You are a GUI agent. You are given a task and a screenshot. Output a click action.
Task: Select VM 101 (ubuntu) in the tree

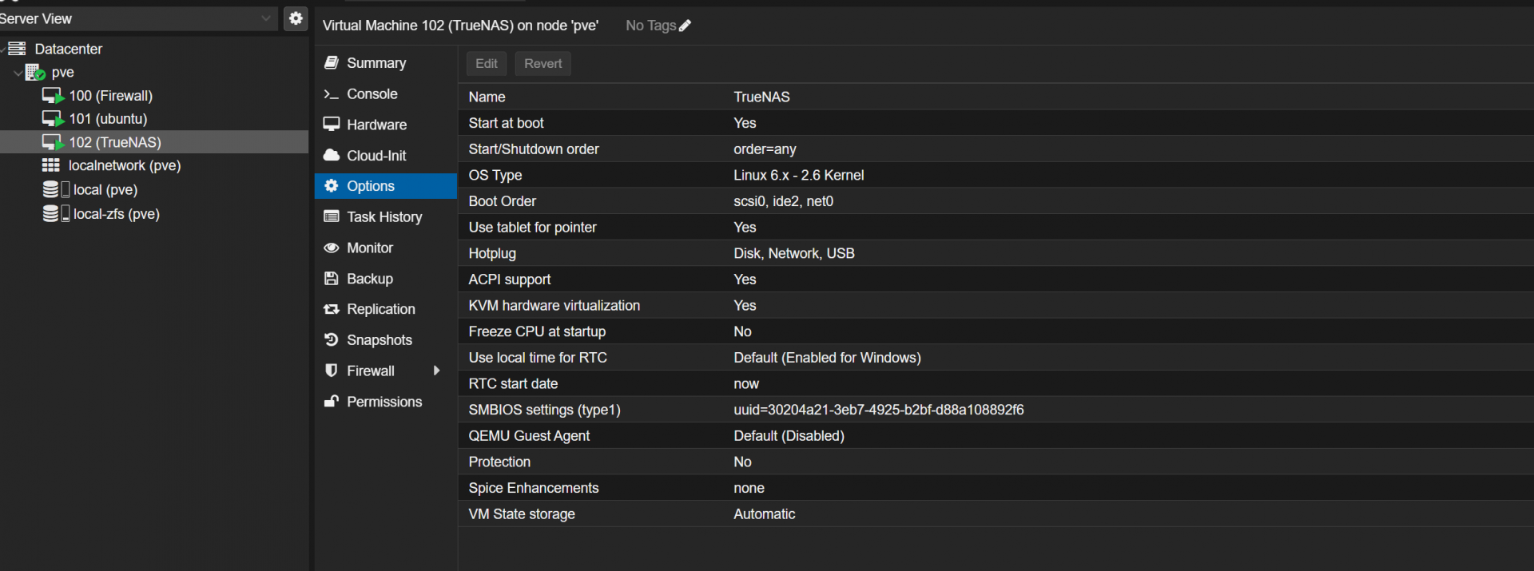pyautogui.click(x=109, y=119)
